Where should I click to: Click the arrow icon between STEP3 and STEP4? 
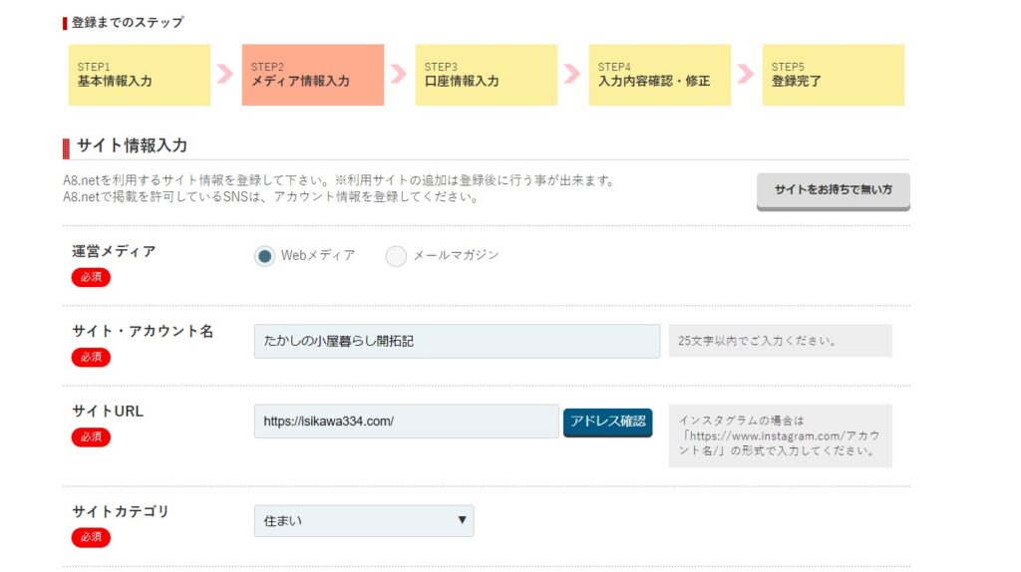pyautogui.click(x=572, y=74)
